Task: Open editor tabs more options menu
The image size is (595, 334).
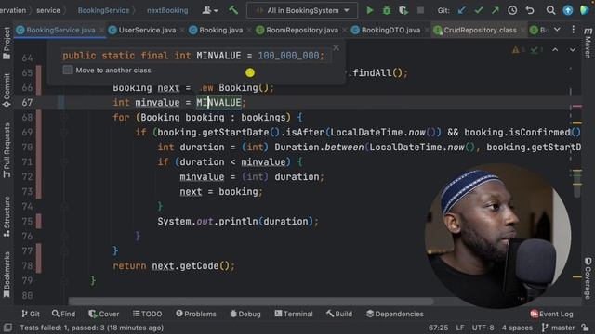Action: (573, 30)
